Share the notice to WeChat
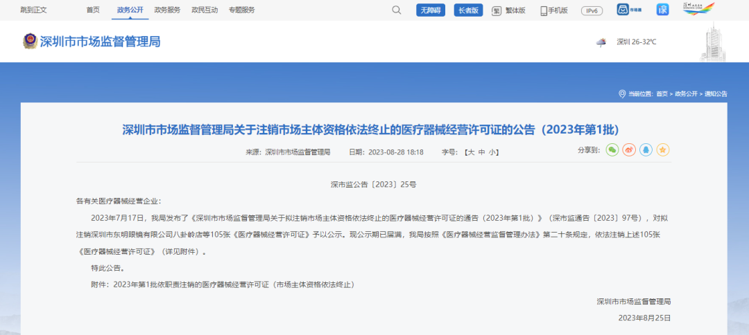Image resolution: width=749 pixels, height=335 pixels. click(x=612, y=150)
